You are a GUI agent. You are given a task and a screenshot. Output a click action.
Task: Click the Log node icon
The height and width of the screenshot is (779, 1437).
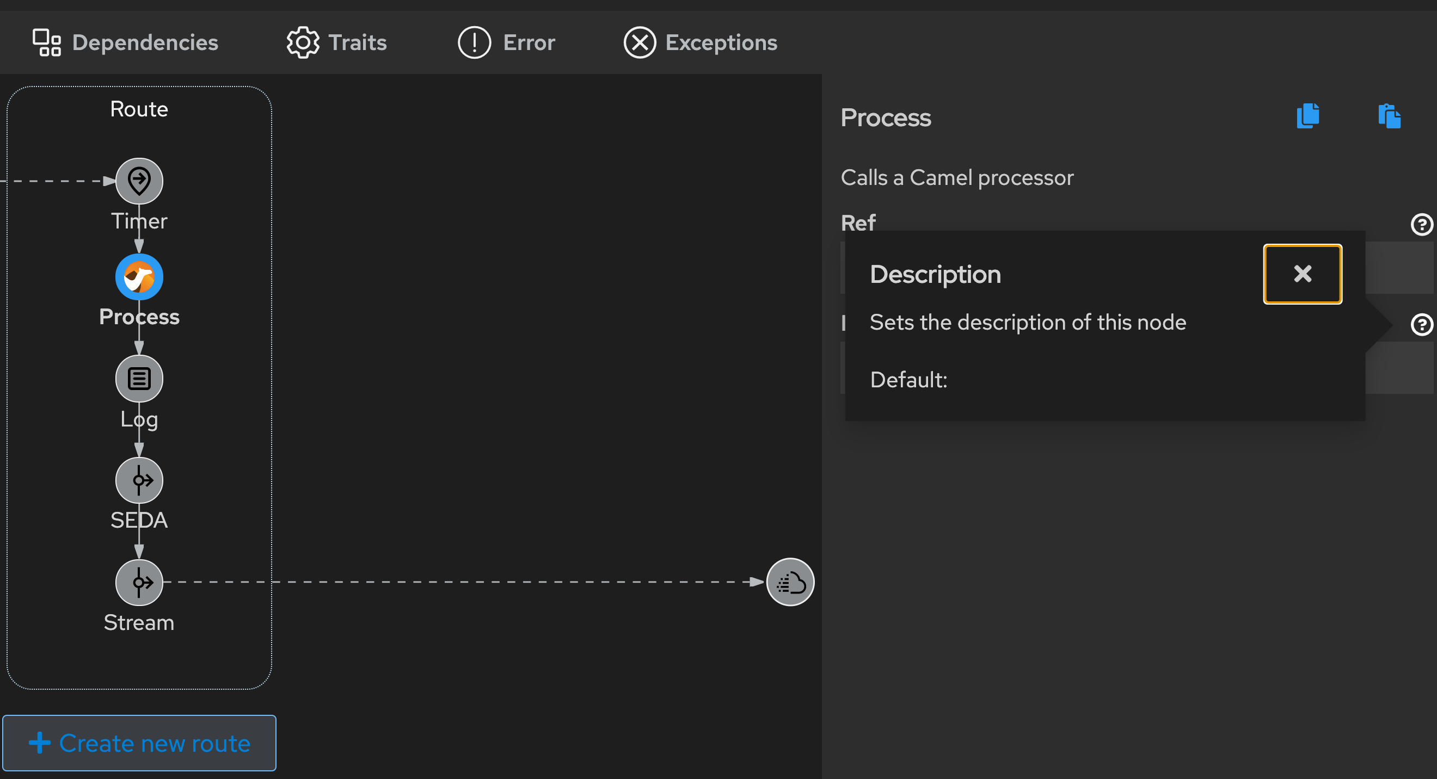[139, 379]
